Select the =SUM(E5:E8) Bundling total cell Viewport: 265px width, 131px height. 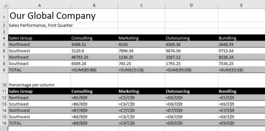coord(241,70)
